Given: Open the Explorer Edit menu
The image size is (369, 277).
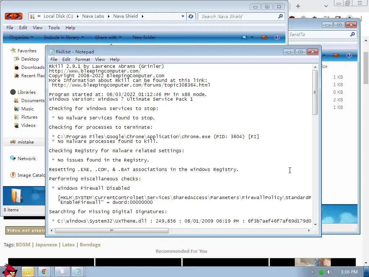Looking at the screenshot, I should [x=23, y=27].
